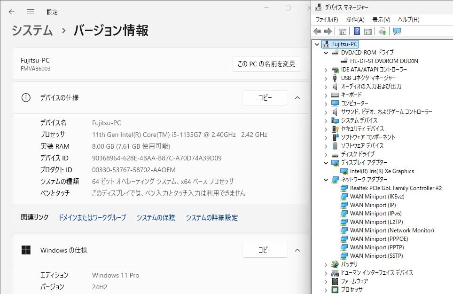Collapse Windows の仕様 section chevron
453x294 pixels.
pos(297,250)
